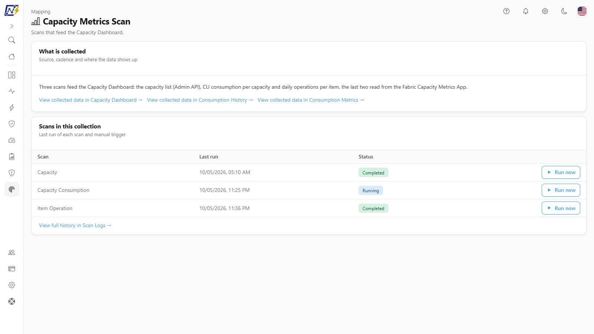
Task: Run the Capacity Consumption scan now
Action: tap(561, 190)
